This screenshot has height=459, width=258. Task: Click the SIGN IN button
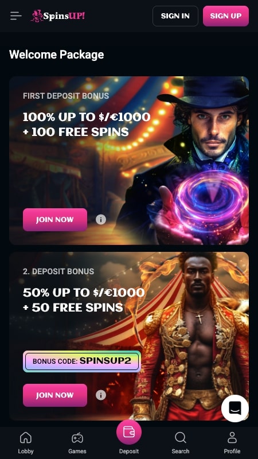[x=175, y=16]
